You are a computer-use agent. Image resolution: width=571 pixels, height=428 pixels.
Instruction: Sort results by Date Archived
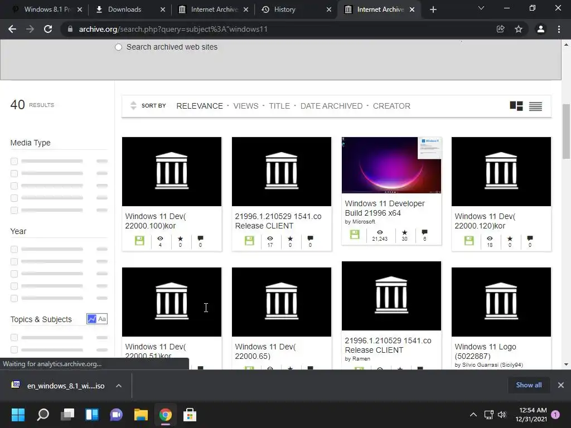pyautogui.click(x=331, y=106)
